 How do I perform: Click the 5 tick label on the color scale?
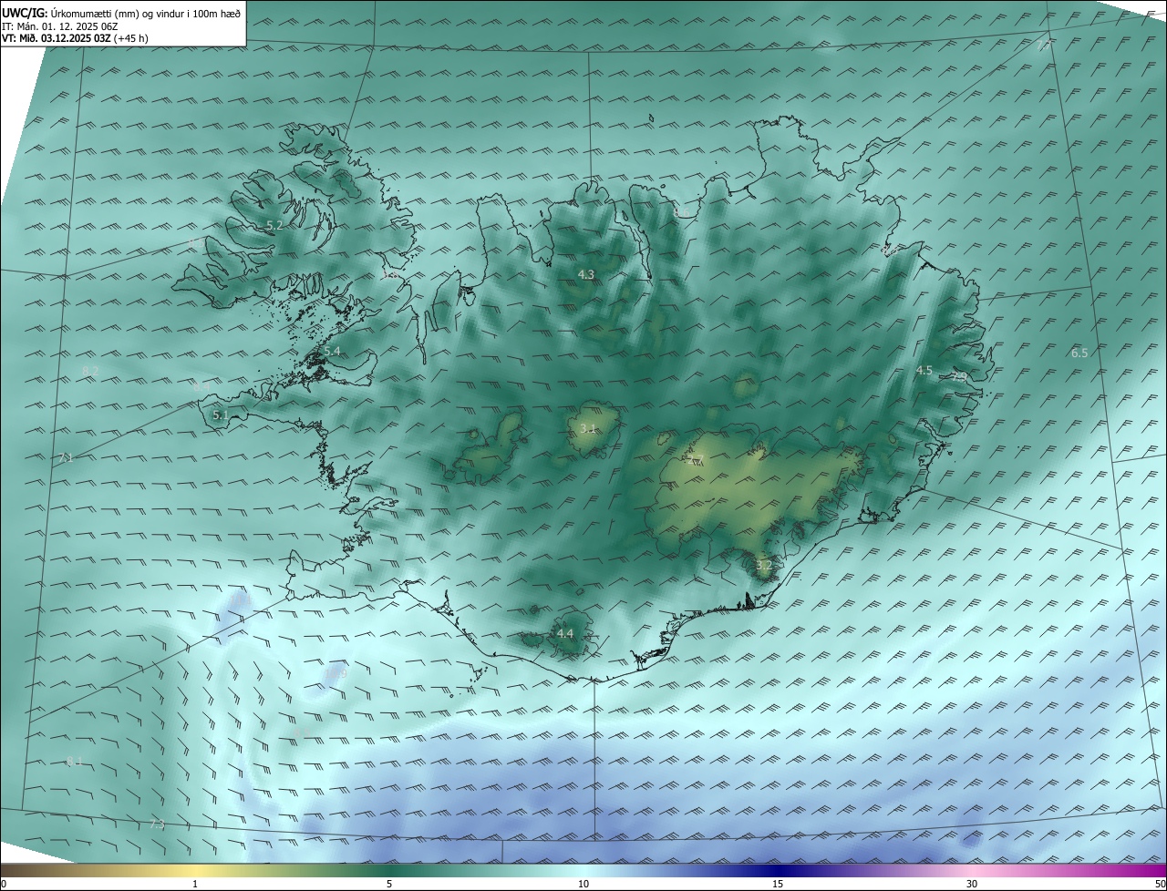[x=389, y=884]
